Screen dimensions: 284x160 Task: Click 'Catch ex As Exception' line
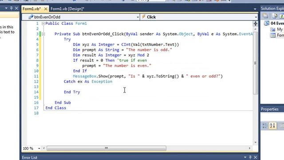pyautogui.click(x=88, y=81)
